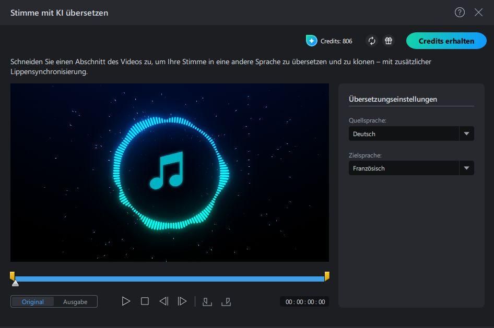Open the Quellsprache dropdown showing Deutsch

click(411, 133)
